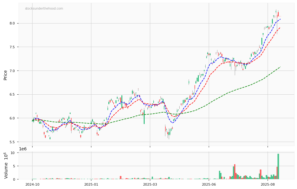
Task: Click the 6.0 price tick label
Action: [x=12, y=118]
